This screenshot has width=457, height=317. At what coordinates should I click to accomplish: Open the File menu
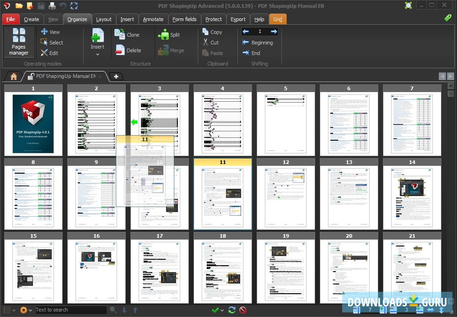(10, 19)
